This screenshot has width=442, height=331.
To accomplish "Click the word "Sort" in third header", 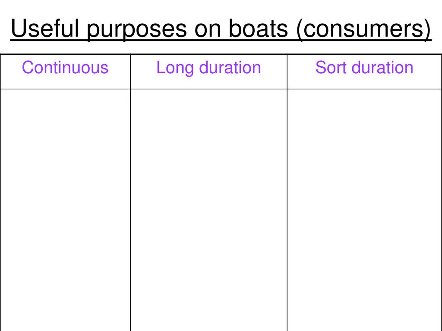I will click(x=331, y=68).
